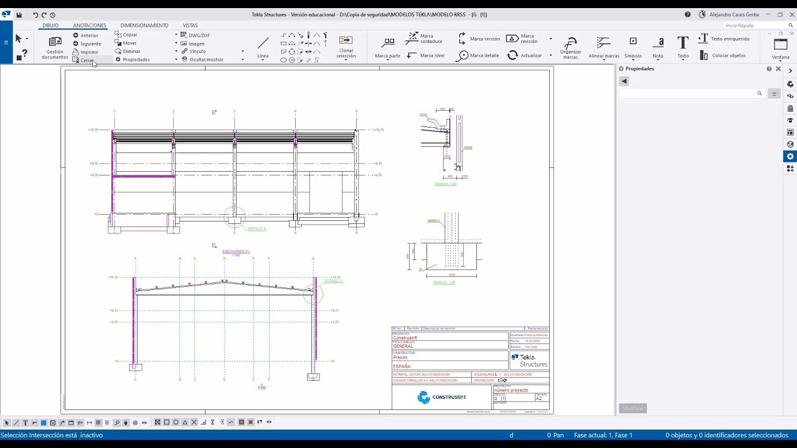Select the Copiar command
The height and width of the screenshot is (448, 797).
pyautogui.click(x=126, y=35)
